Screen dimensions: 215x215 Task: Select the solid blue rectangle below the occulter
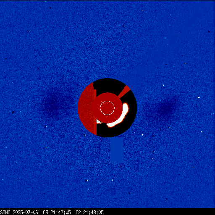pos(116,150)
